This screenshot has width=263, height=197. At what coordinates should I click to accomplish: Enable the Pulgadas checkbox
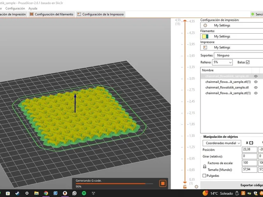click(x=204, y=176)
